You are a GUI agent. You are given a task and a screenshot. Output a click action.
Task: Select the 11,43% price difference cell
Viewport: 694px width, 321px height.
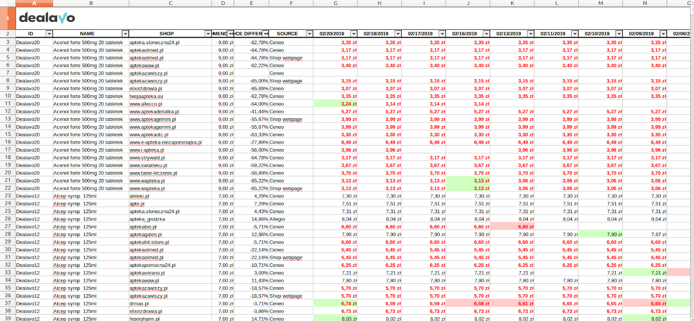pos(252,280)
